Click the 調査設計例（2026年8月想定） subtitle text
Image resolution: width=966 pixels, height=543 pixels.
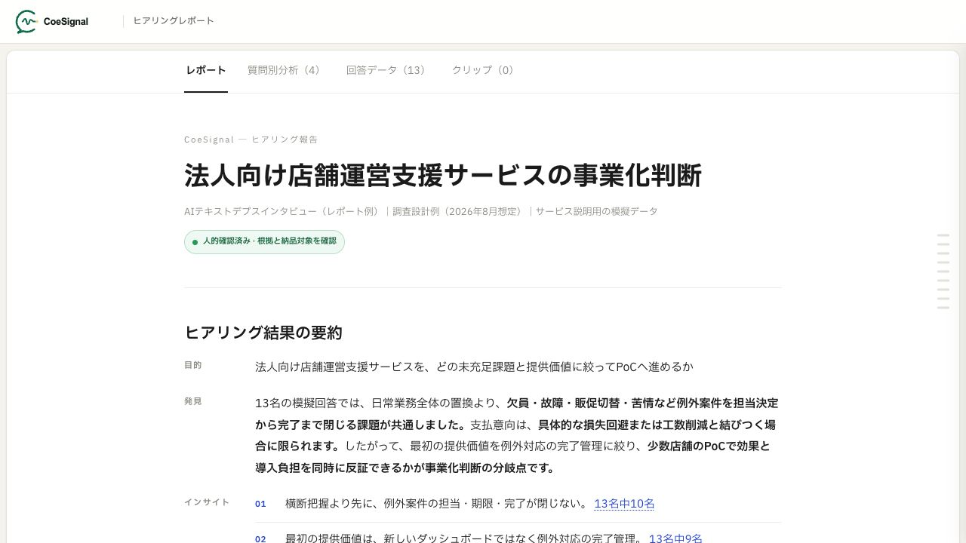click(x=457, y=211)
